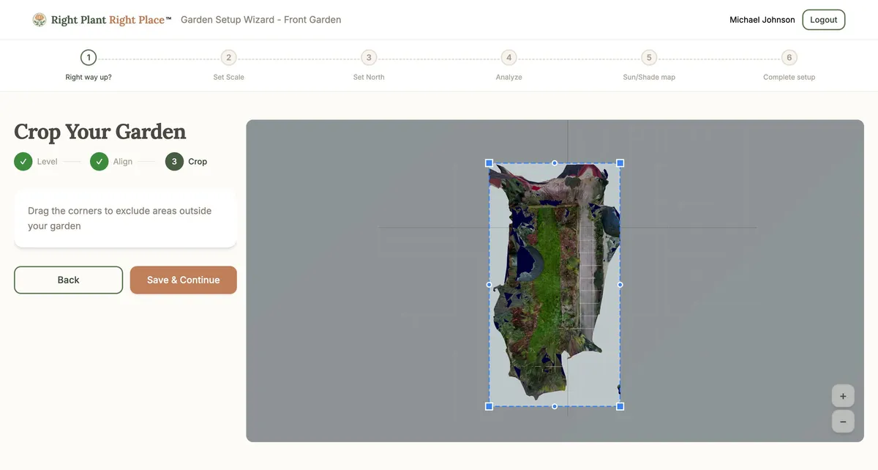The width and height of the screenshot is (878, 470).
Task: Zoom in with the plus button
Action: (x=843, y=396)
